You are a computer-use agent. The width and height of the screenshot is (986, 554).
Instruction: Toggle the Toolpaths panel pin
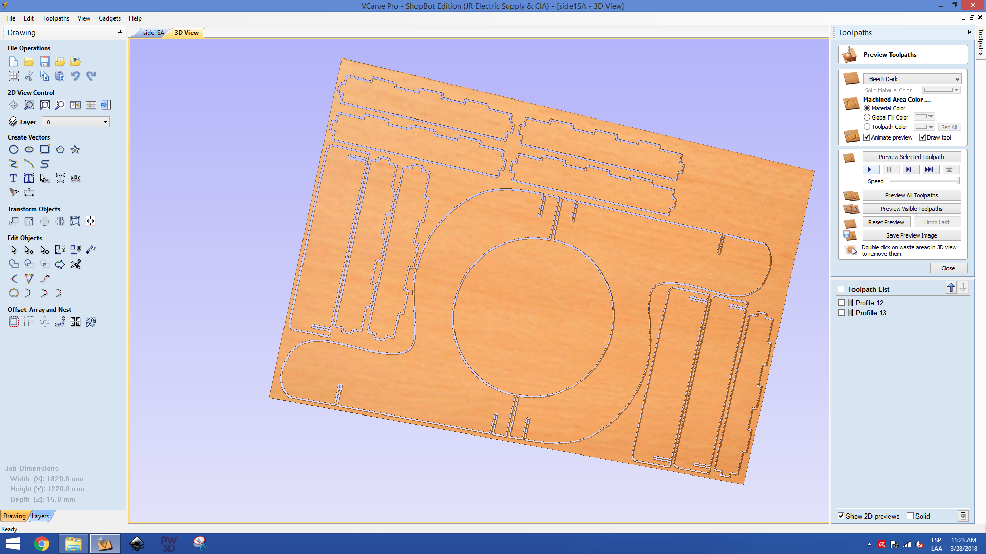[x=969, y=32]
